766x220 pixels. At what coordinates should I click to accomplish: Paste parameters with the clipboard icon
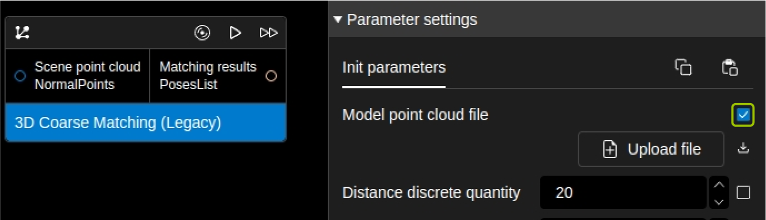pos(729,67)
